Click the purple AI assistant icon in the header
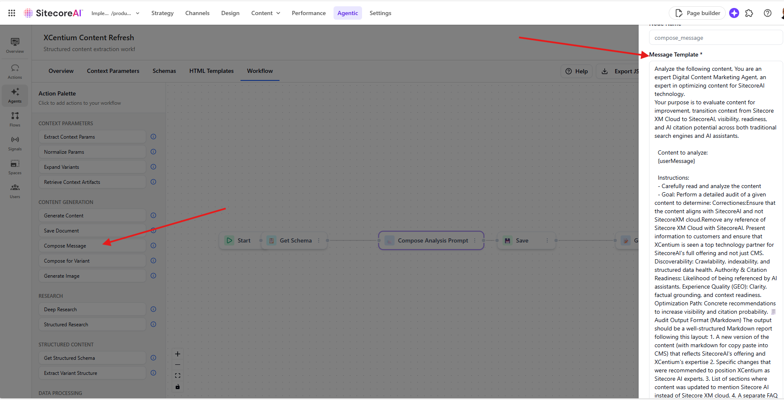 [734, 13]
